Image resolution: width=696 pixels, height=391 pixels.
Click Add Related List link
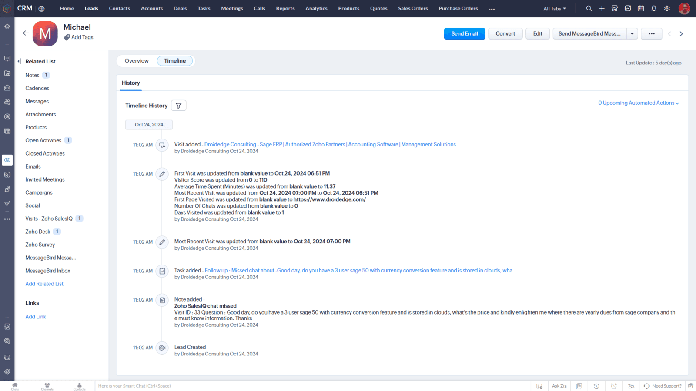(x=44, y=284)
